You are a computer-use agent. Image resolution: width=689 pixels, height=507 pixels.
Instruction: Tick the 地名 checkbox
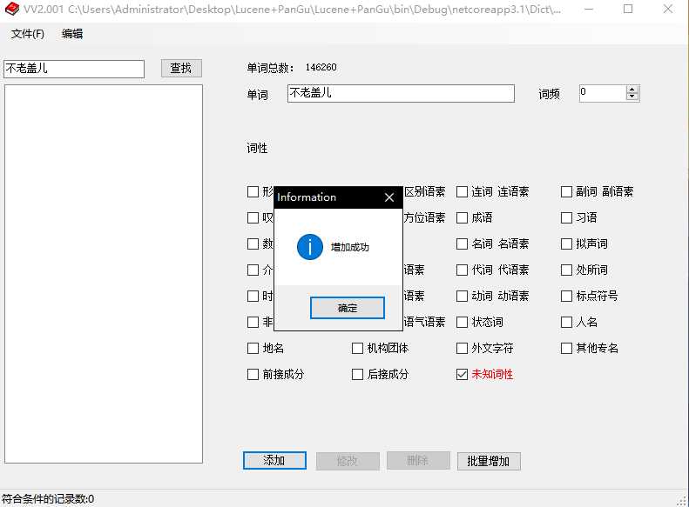pos(253,349)
